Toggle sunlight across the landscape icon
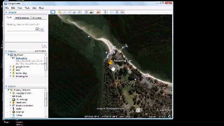Viewport: 224px width, 126px height. click(91, 12)
